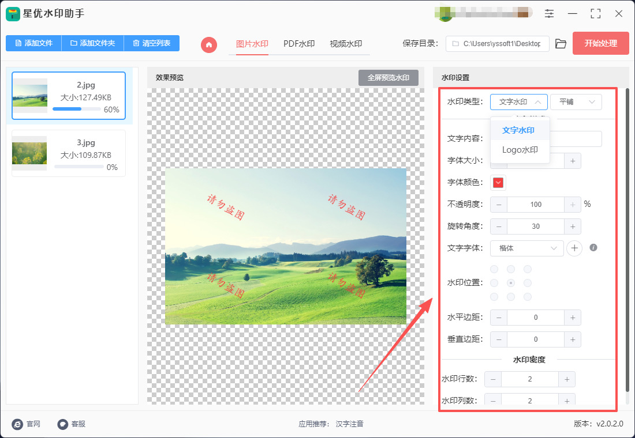Decrease 旋转角度 with minus button
The height and width of the screenshot is (438, 635).
[499, 226]
